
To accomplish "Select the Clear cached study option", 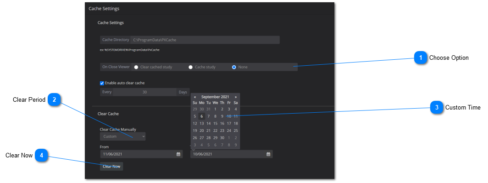I will click(x=136, y=67).
